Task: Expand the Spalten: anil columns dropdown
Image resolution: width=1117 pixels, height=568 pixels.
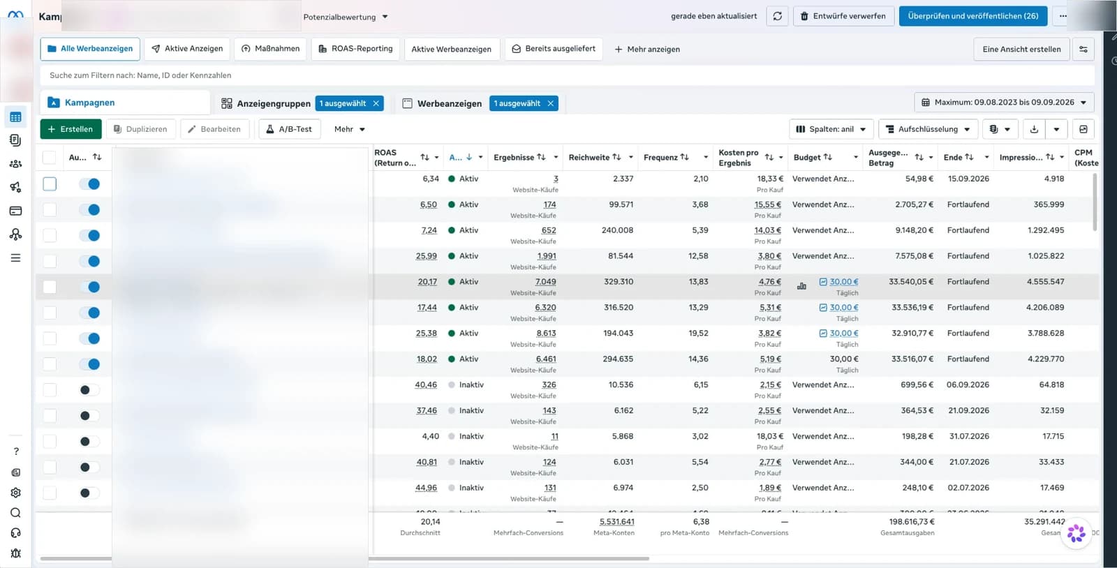Action: 831,129
